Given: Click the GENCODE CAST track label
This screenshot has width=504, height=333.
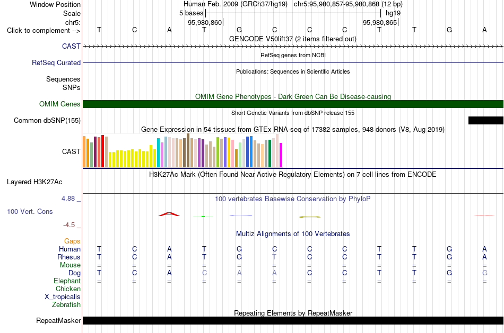Looking at the screenshot, I should pos(71,46).
